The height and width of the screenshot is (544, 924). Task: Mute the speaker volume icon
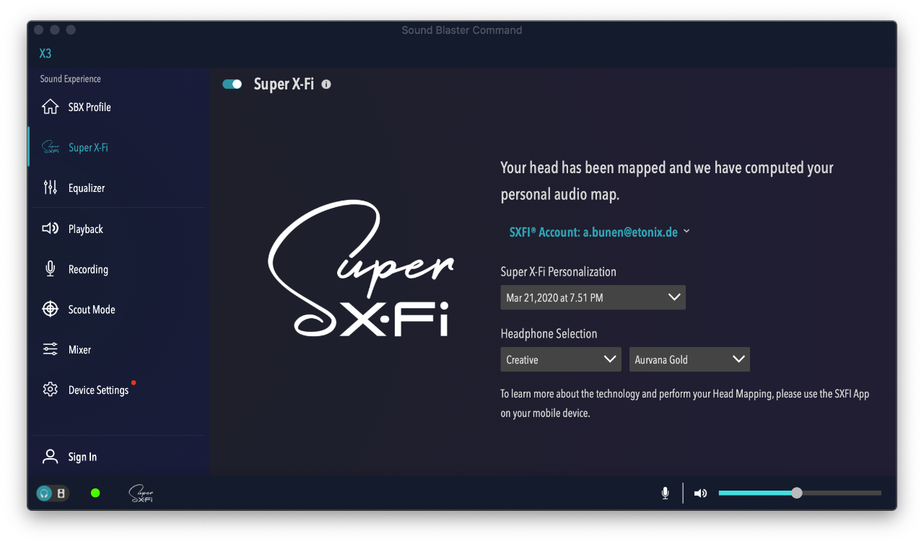700,493
